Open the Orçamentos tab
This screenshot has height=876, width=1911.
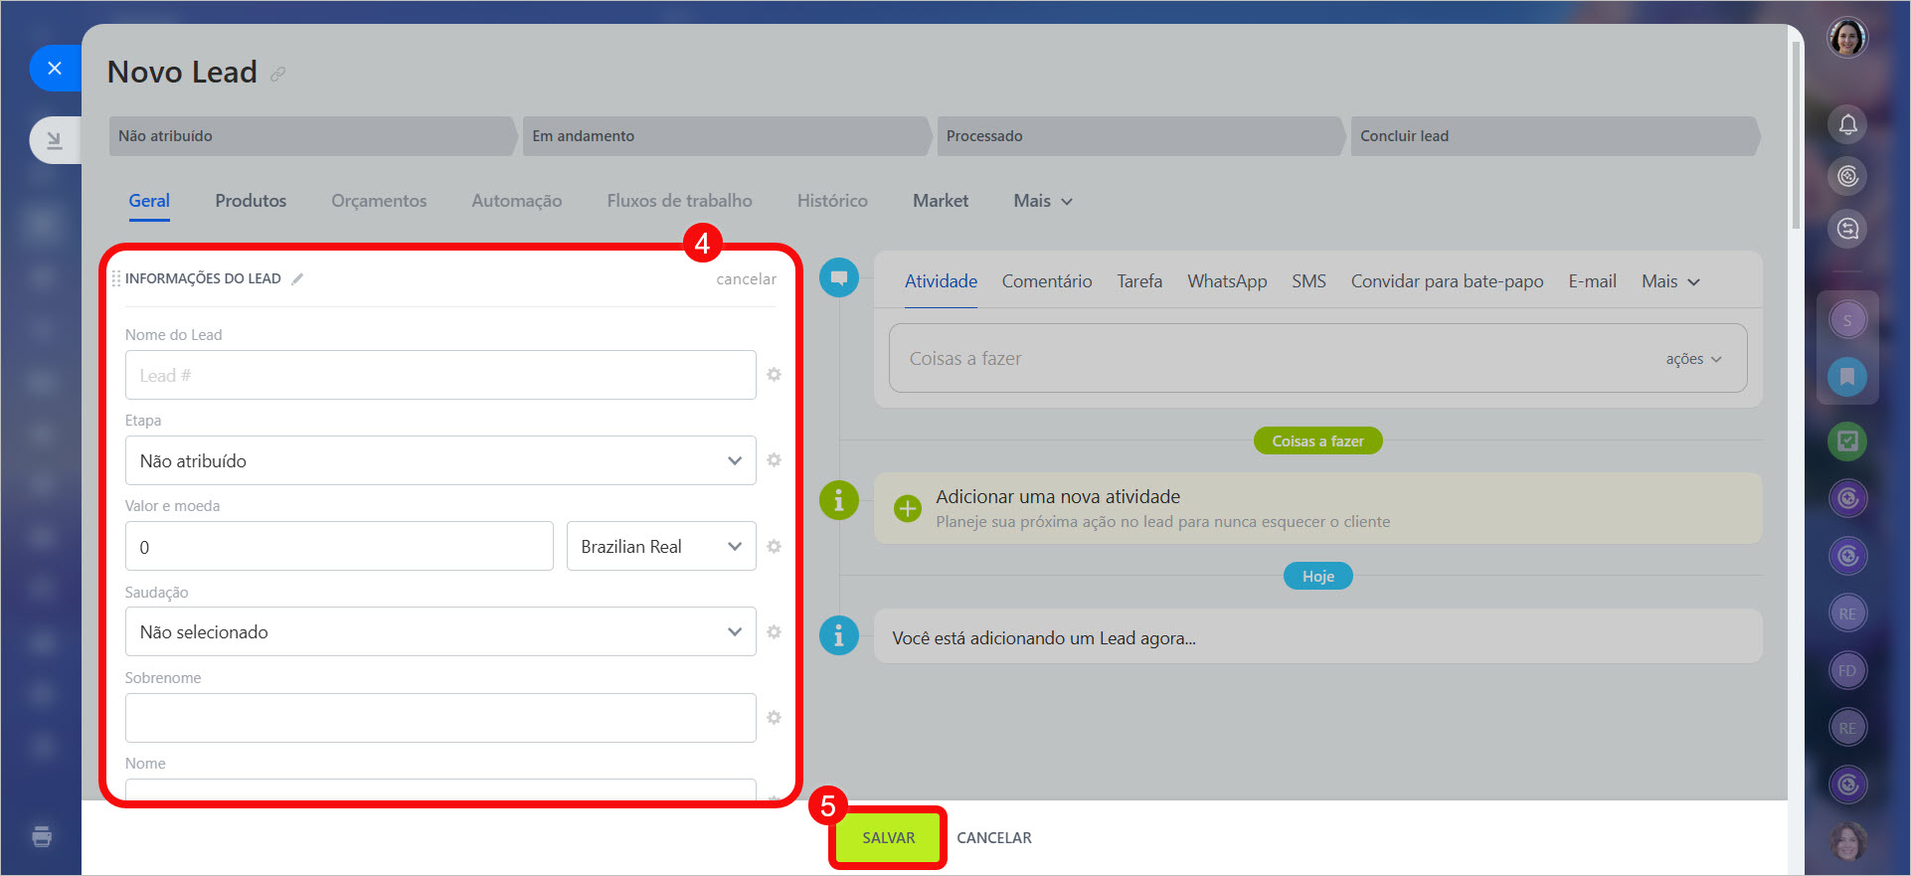coord(379,201)
